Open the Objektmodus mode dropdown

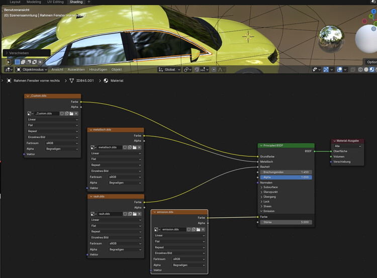pyautogui.click(x=31, y=69)
